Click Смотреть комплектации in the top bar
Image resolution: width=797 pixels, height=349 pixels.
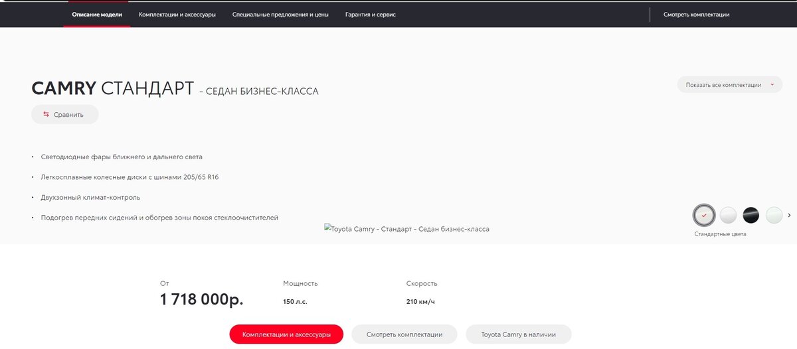pyautogui.click(x=697, y=14)
